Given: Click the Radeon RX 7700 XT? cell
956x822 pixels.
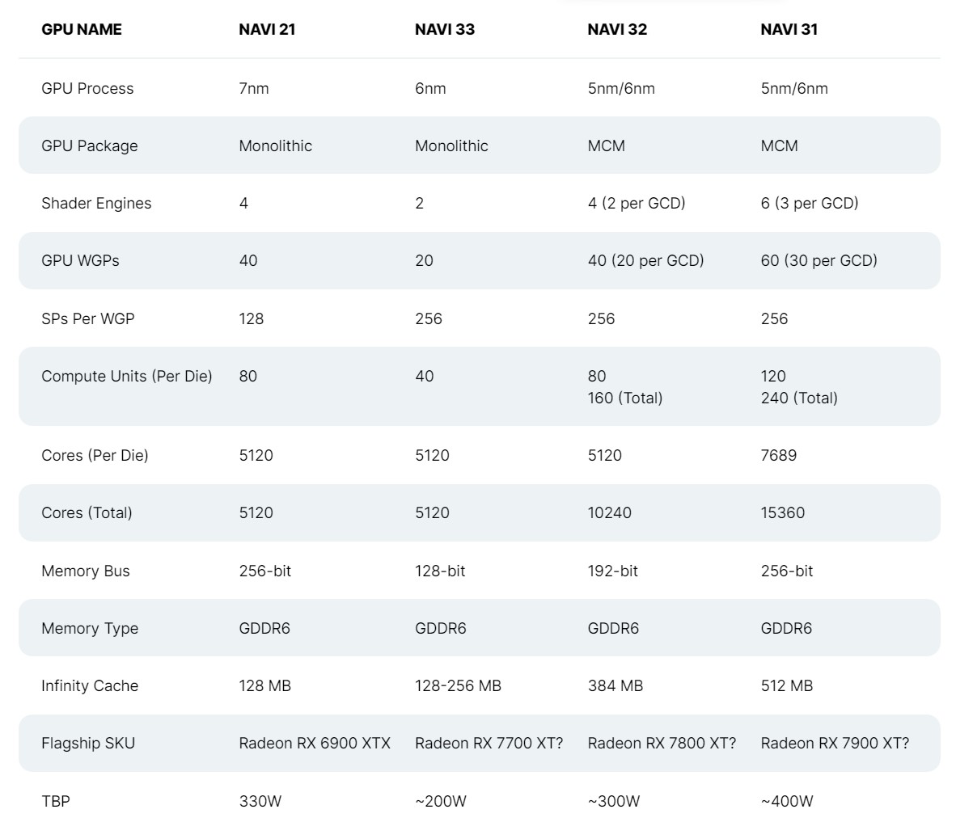Looking at the screenshot, I should click(x=489, y=743).
